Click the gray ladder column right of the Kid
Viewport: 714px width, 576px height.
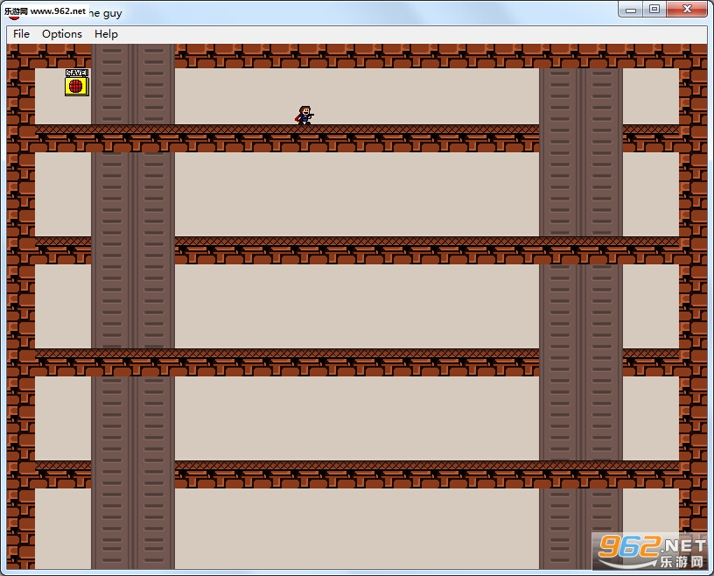tap(581, 319)
